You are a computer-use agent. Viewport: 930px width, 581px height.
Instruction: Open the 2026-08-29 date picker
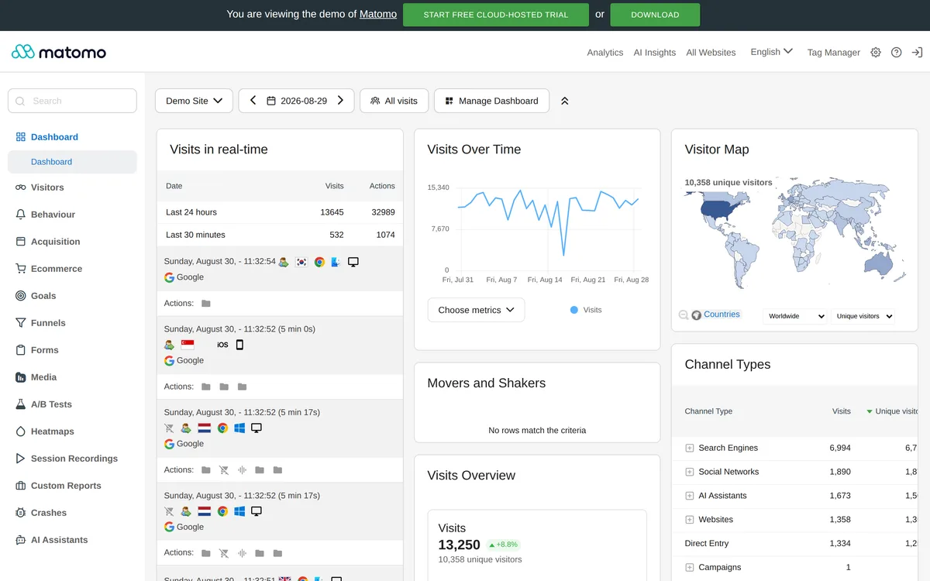click(x=296, y=101)
